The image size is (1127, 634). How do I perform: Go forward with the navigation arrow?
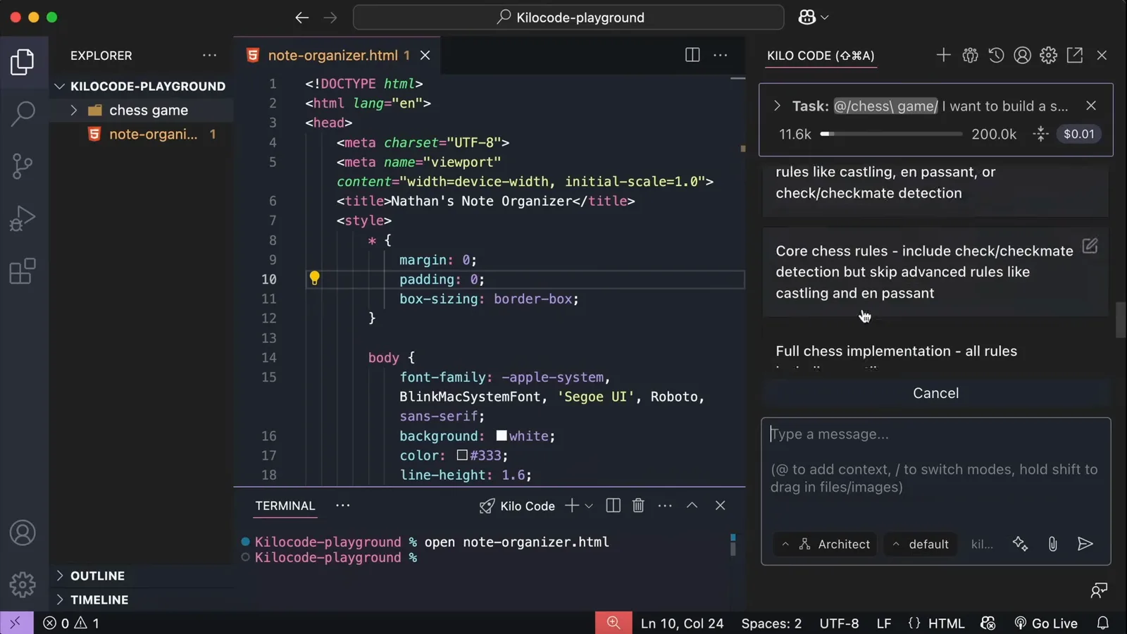pos(330,18)
